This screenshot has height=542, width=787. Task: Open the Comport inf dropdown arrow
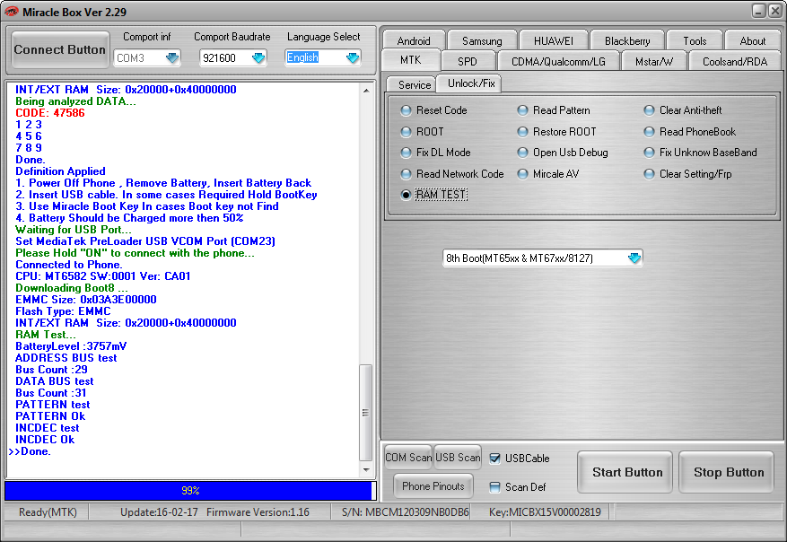tap(172, 57)
